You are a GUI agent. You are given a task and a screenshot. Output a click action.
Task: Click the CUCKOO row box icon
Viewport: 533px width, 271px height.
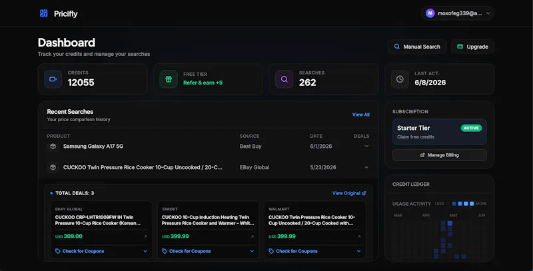tap(53, 167)
